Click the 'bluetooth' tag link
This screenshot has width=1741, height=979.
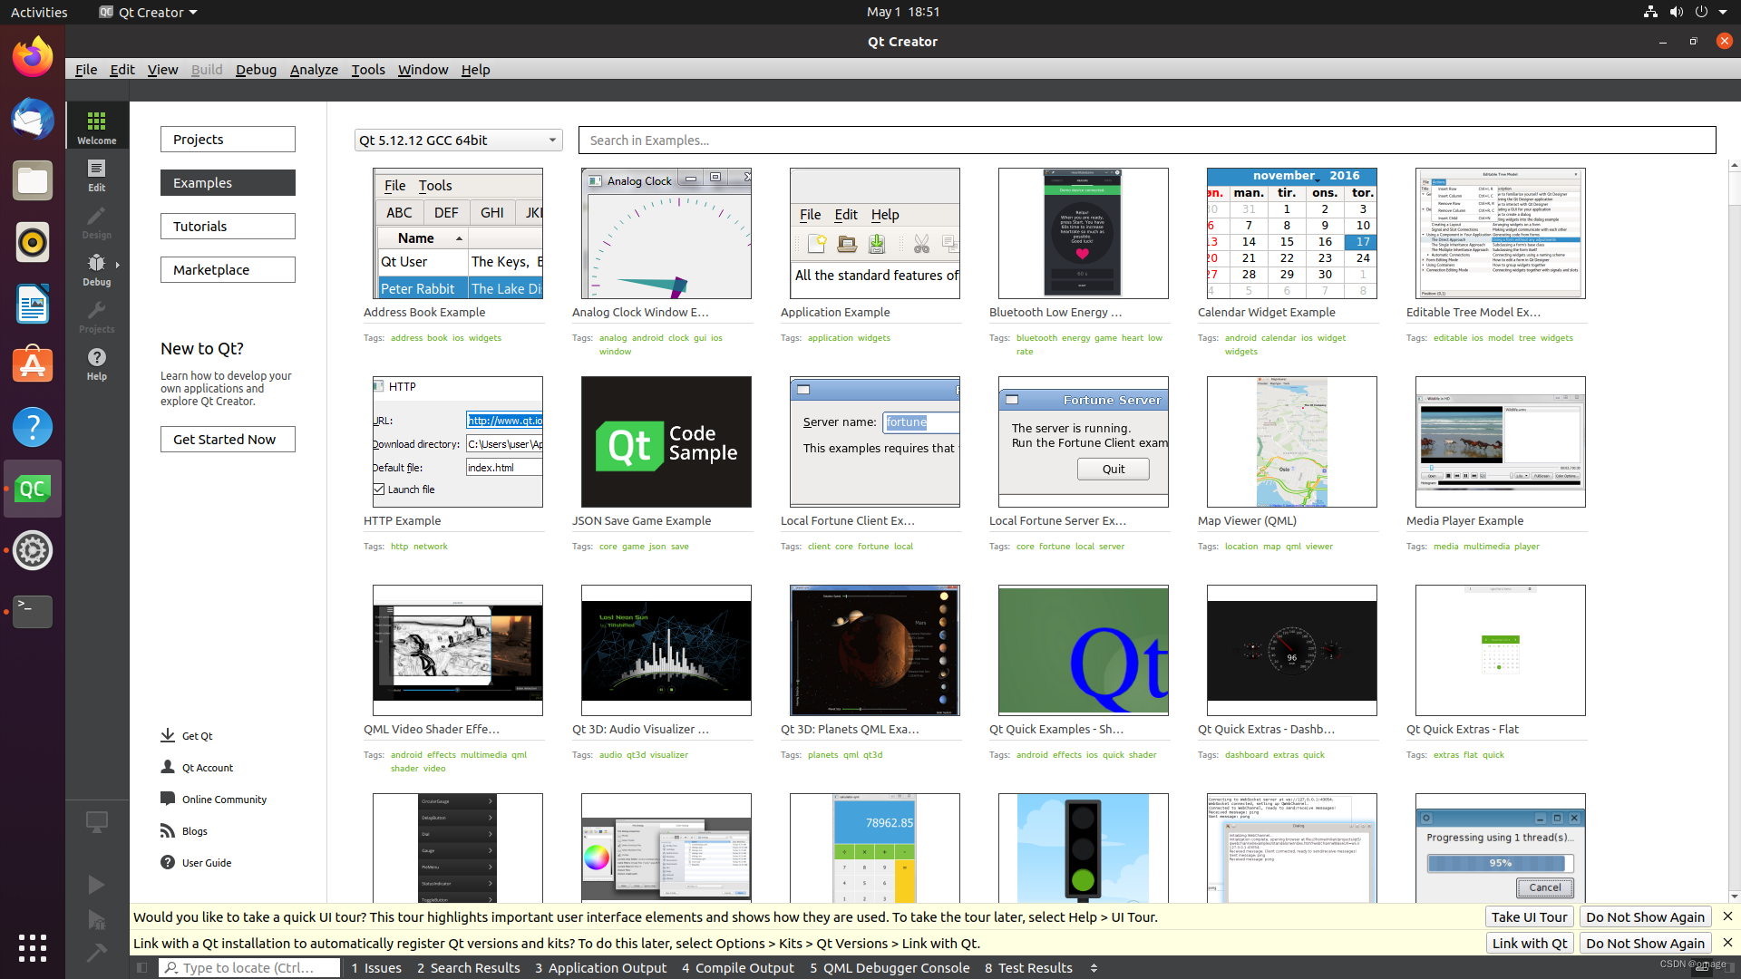(x=1036, y=337)
